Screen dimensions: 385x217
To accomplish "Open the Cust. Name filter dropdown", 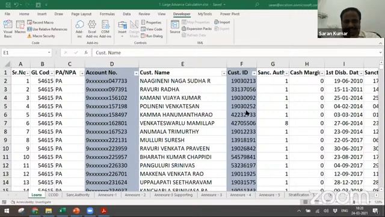I will 224,73.
